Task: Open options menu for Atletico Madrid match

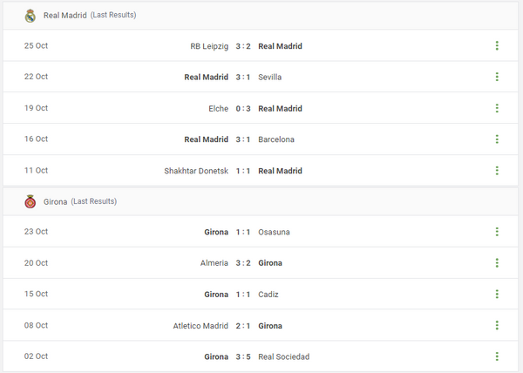Action: pyautogui.click(x=496, y=326)
